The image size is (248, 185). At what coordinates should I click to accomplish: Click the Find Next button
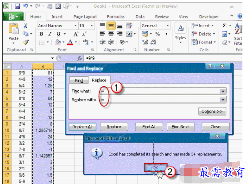click(180, 127)
